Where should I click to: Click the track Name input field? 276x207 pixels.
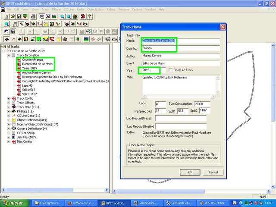pos(181,41)
